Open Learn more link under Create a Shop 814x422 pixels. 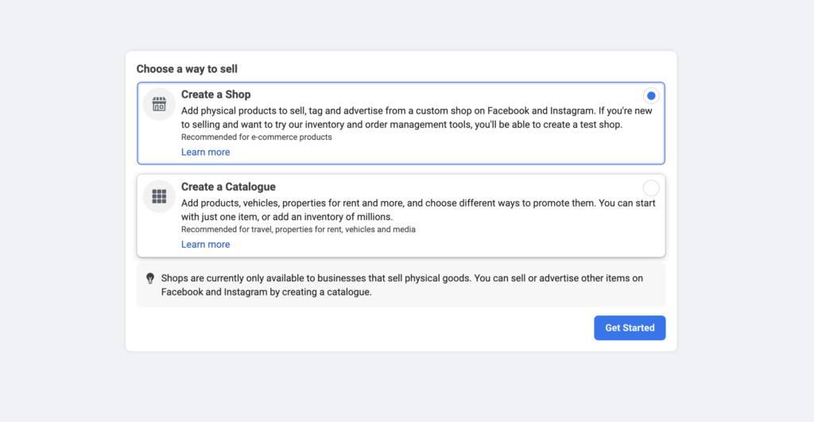point(206,152)
